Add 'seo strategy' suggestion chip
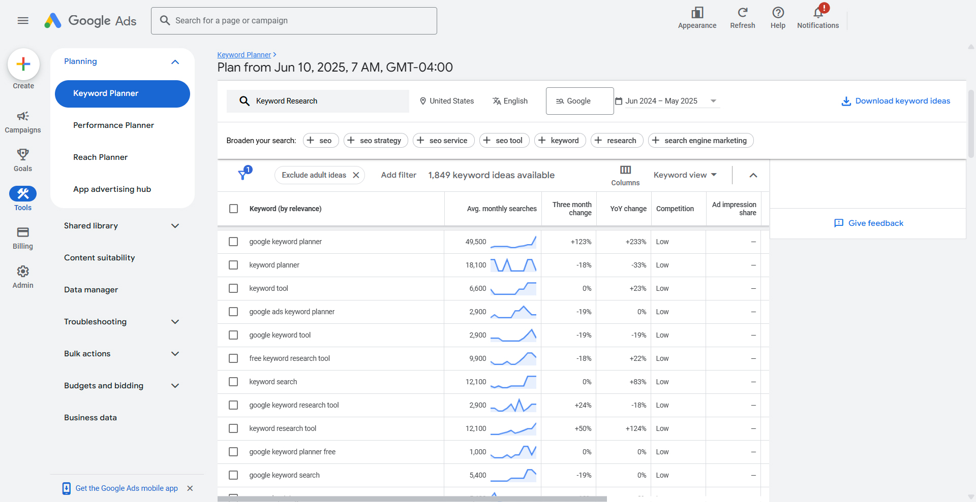 click(x=376, y=141)
